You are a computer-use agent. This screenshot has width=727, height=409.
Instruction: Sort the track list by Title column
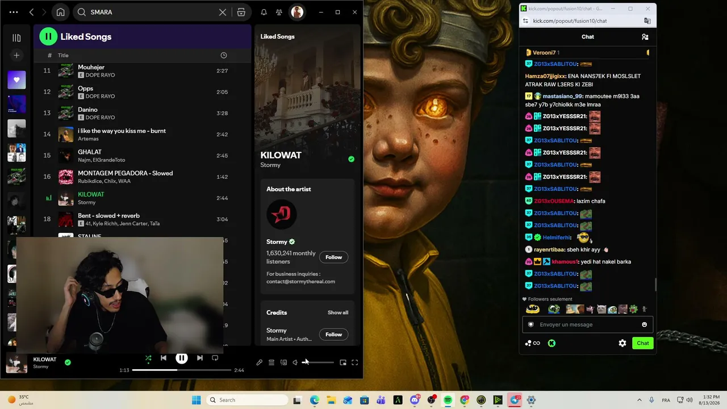coord(63,55)
